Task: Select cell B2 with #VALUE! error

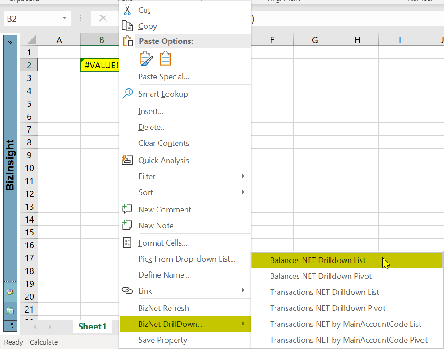Action: click(100, 65)
